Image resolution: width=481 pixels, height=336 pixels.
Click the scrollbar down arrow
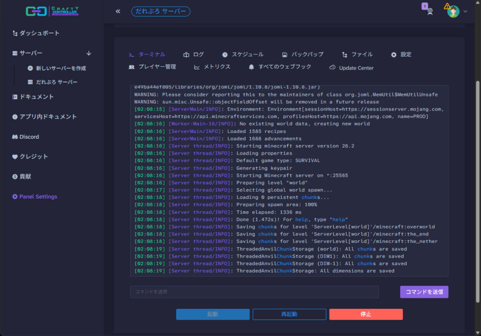477,333
